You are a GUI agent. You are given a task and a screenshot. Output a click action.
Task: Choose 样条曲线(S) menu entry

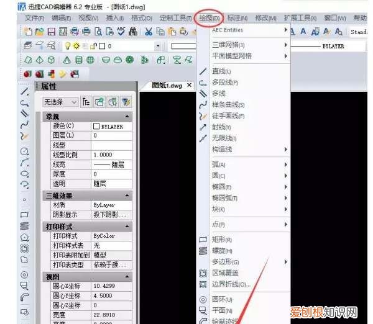click(243, 105)
